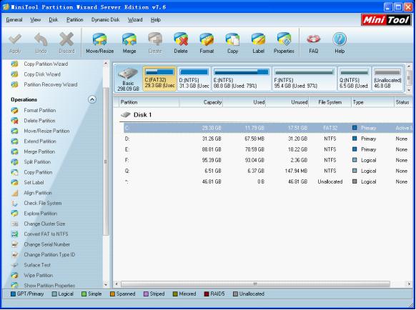
Task: Open the Wizard menu
Action: pos(135,20)
